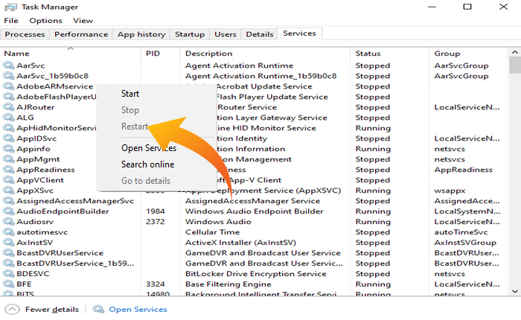Sort services by the Name column header

click(x=16, y=54)
